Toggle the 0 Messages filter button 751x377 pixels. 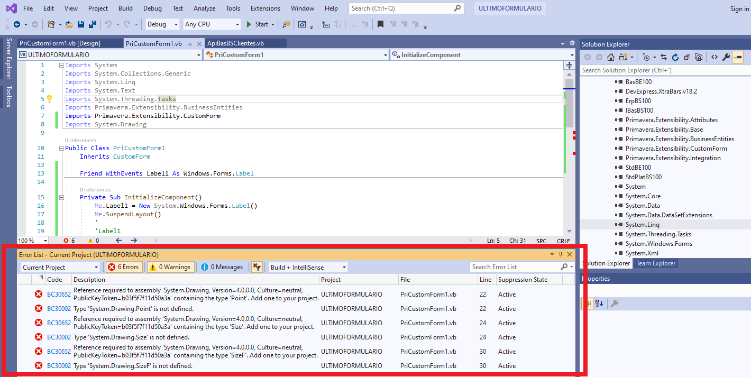[x=222, y=267]
